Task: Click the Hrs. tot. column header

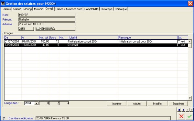Action: point(44,37)
